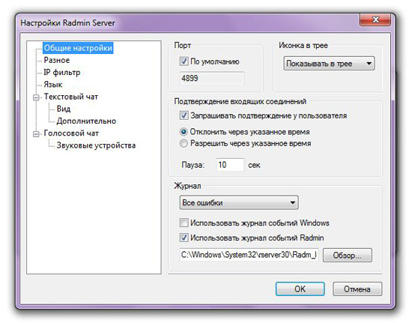Enable Использовать журнал событий Windows
The width and height of the screenshot is (412, 323).
pos(184,223)
